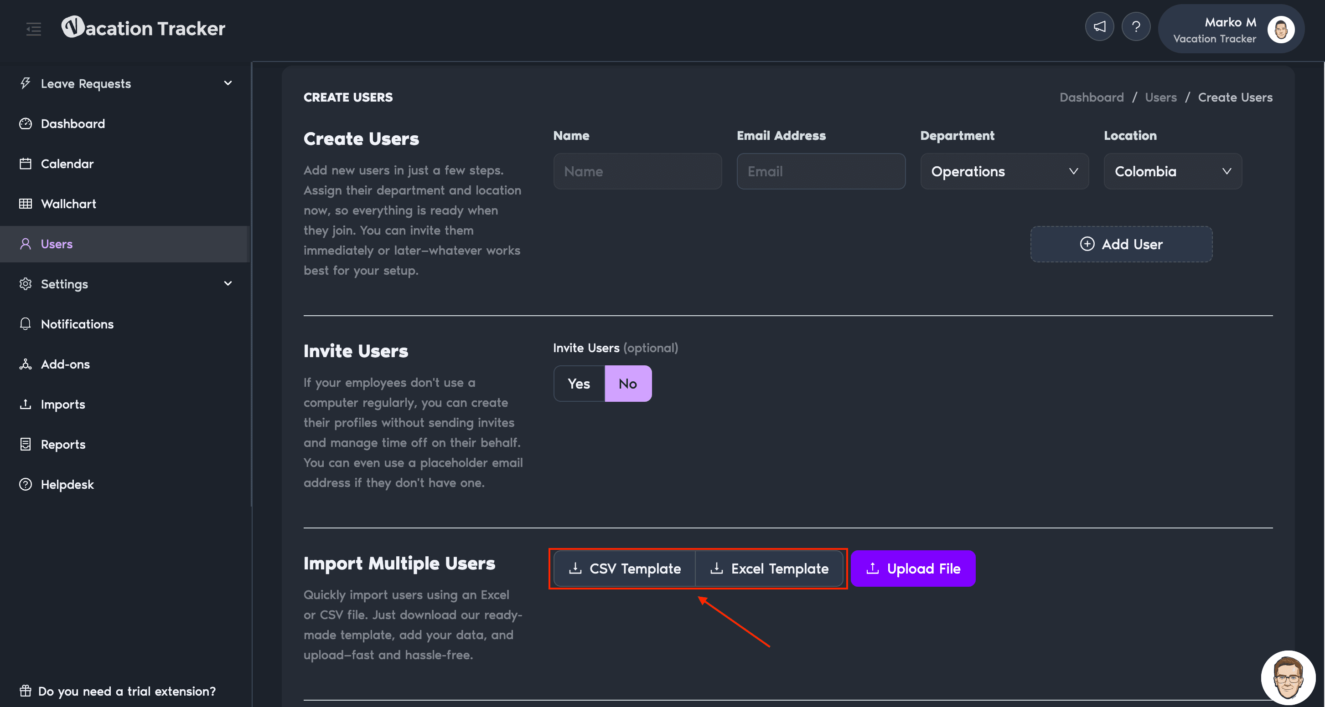The image size is (1325, 707).
Task: Select No for Invite Users
Action: point(627,383)
